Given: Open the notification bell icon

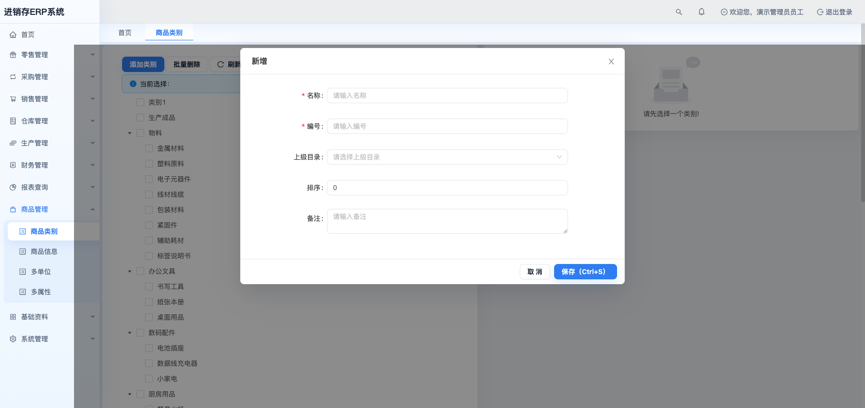Looking at the screenshot, I should [702, 12].
